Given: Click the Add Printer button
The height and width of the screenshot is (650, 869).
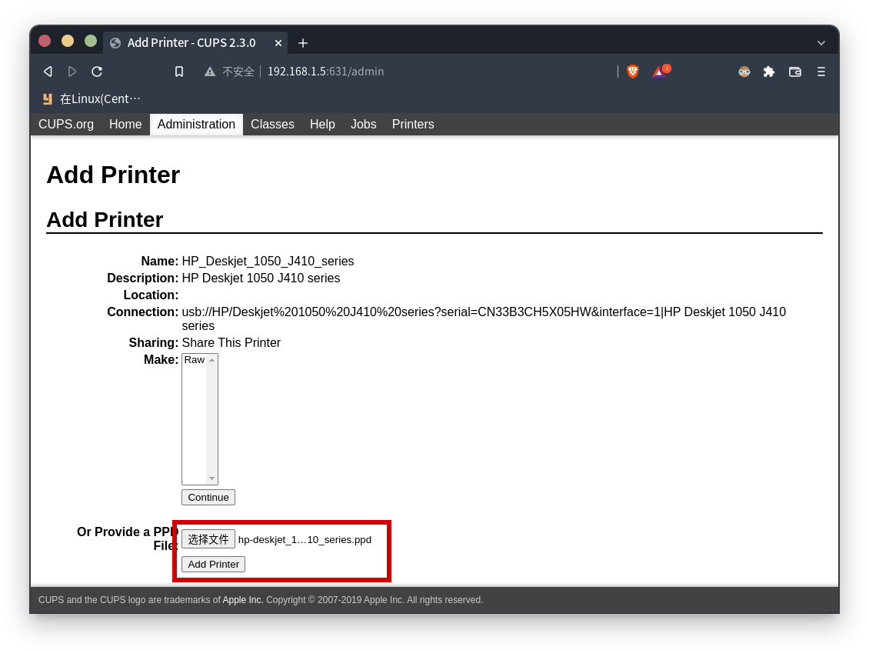Looking at the screenshot, I should [x=213, y=564].
